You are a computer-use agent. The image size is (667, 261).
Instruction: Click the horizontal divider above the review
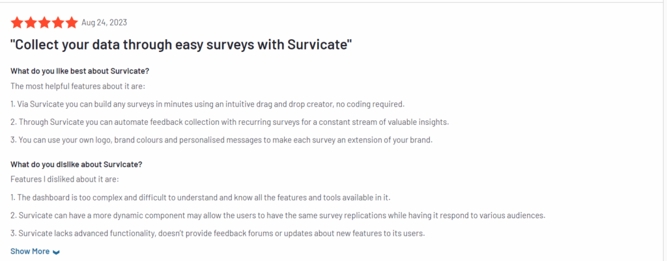coord(333,2)
